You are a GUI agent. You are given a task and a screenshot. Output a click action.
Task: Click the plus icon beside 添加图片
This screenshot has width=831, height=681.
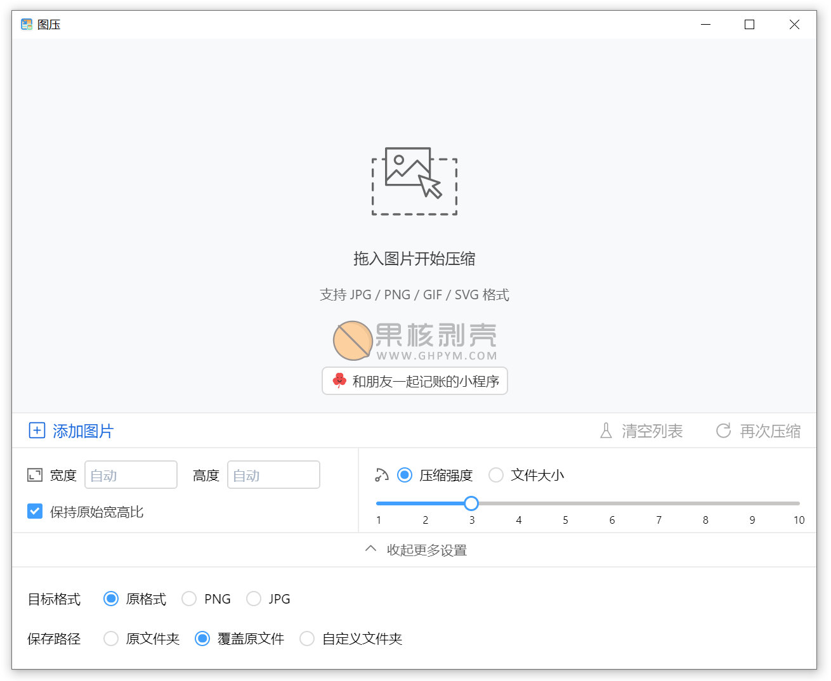point(37,431)
